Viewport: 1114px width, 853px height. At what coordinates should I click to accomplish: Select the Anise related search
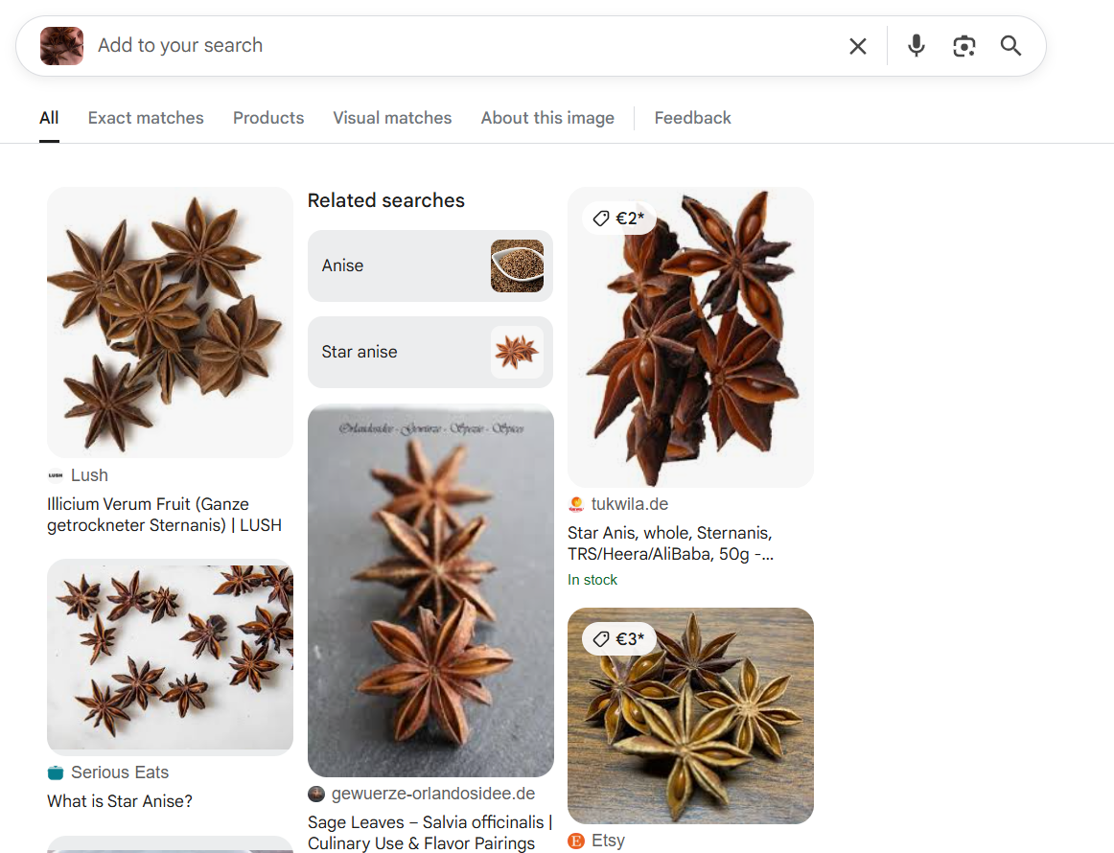click(429, 265)
